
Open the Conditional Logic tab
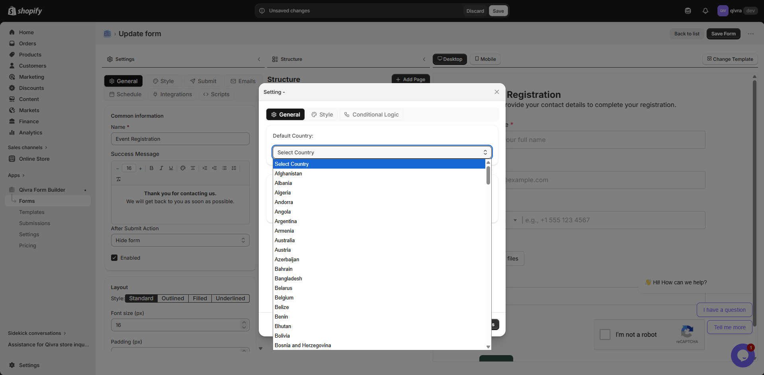371,115
